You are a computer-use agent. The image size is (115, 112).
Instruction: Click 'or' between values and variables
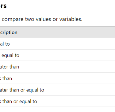coord(55,19)
